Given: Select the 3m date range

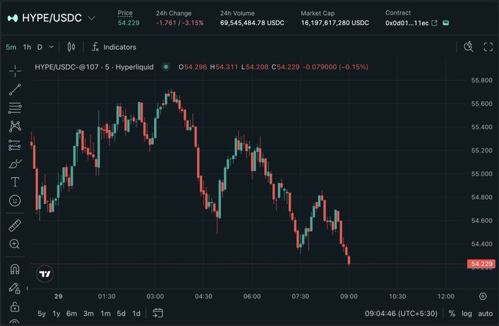Looking at the screenshot, I should (x=89, y=314).
